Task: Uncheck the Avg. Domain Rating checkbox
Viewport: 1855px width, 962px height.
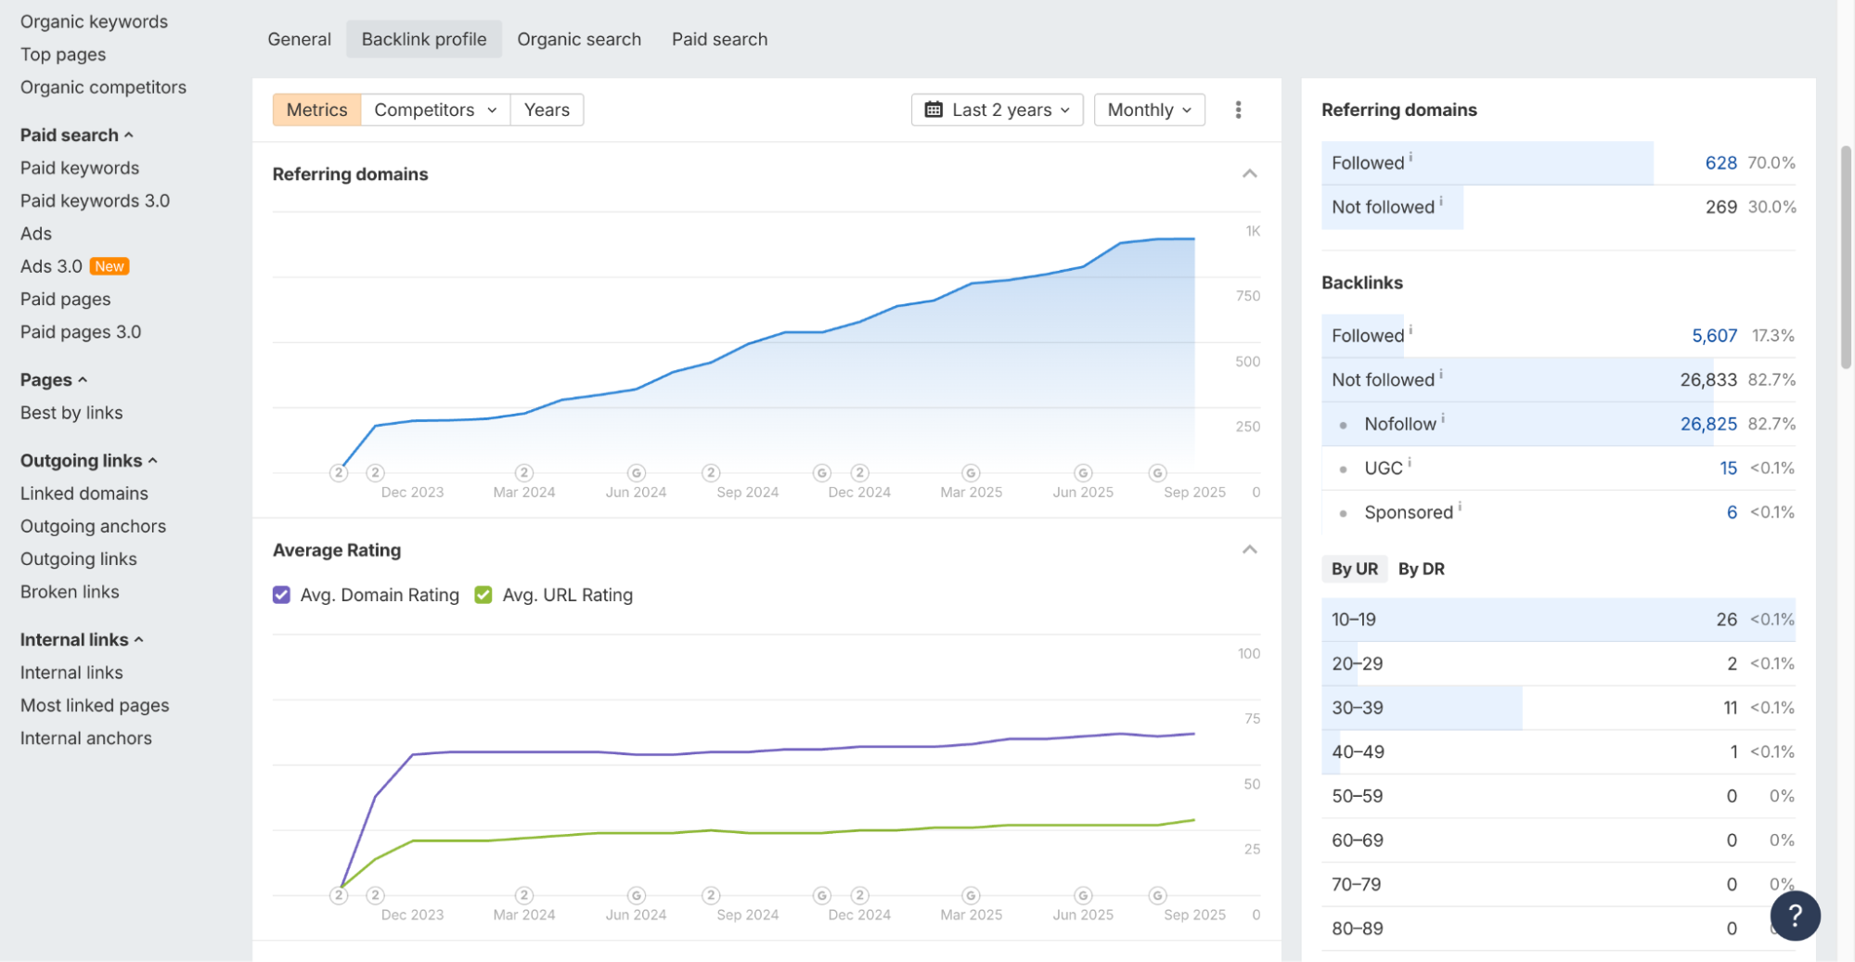Action: (281, 595)
